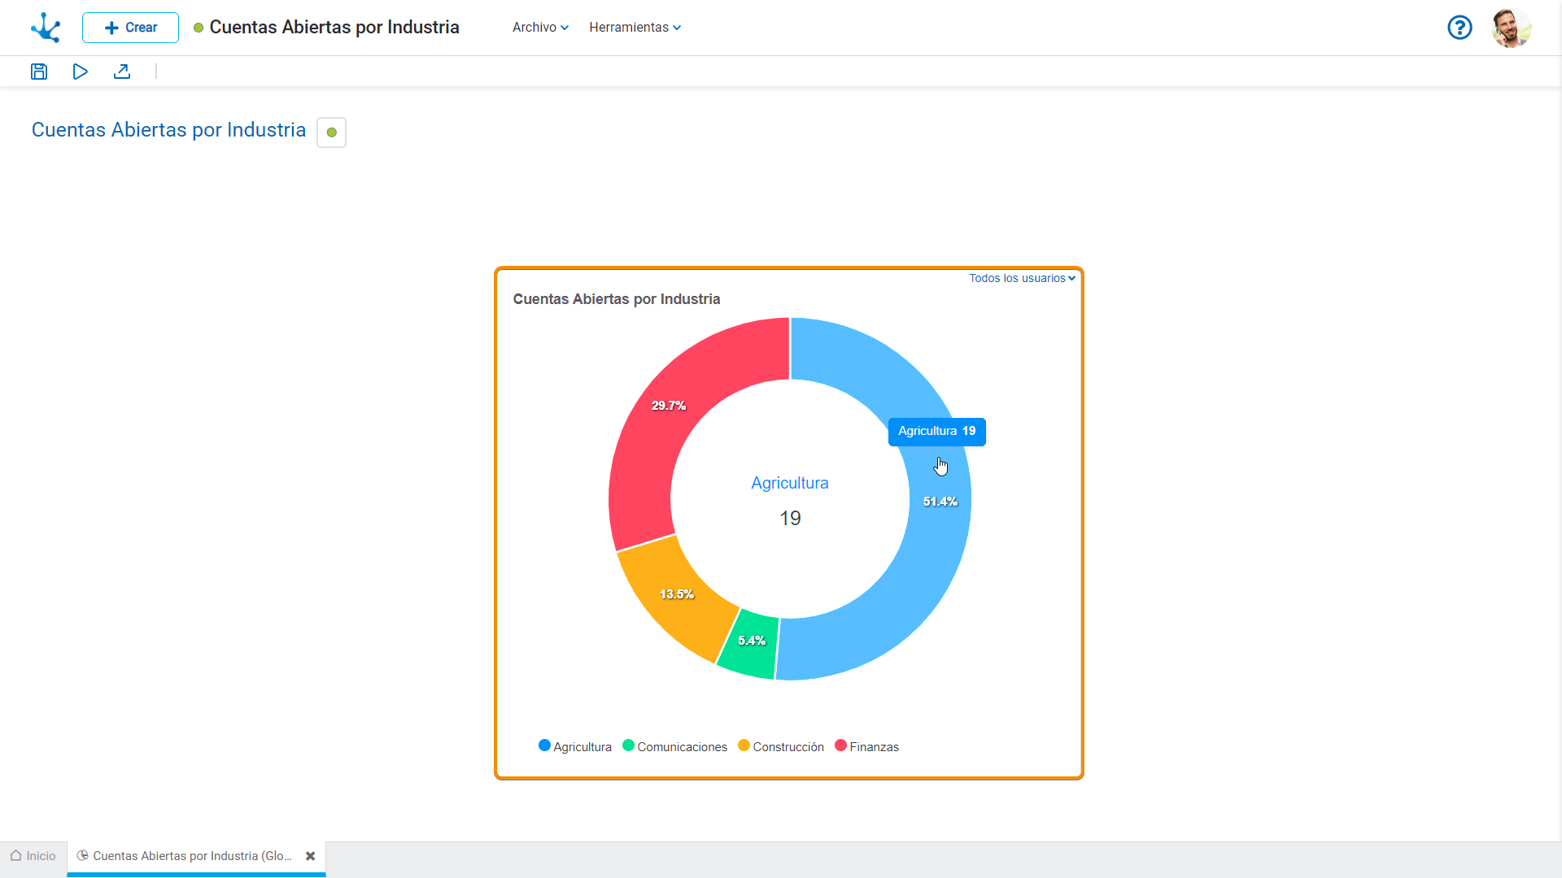1562x878 pixels.
Task: Toggle the Comunicaciones legend item
Action: point(675,746)
